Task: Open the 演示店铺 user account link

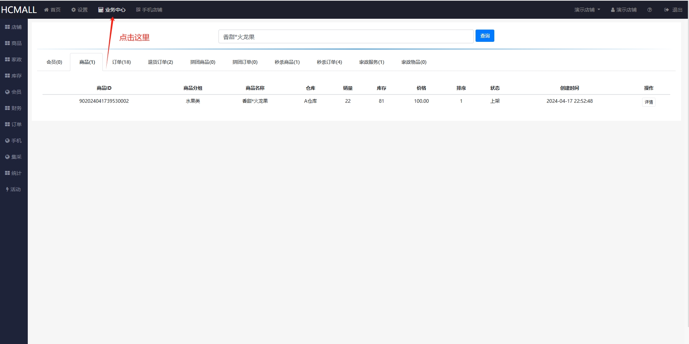Action: point(624,10)
